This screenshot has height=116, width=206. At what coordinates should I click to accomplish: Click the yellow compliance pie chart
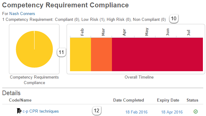(x=34, y=49)
